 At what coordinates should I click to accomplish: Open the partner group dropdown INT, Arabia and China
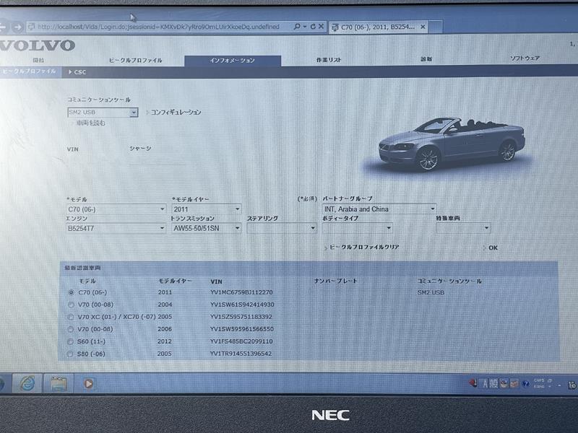379,209
